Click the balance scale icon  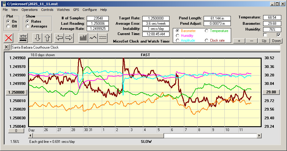[x=23, y=38]
